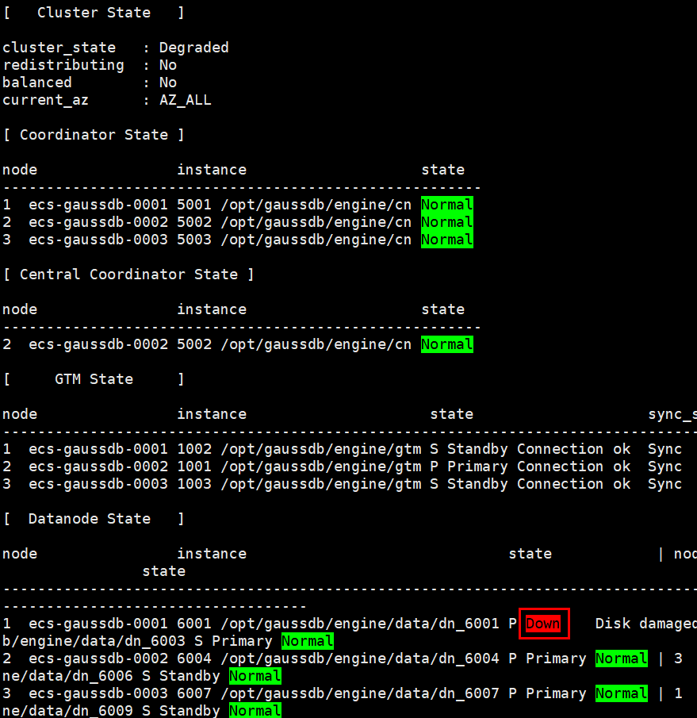Click the instance number 5001
This screenshot has width=697, height=718.
[194, 205]
